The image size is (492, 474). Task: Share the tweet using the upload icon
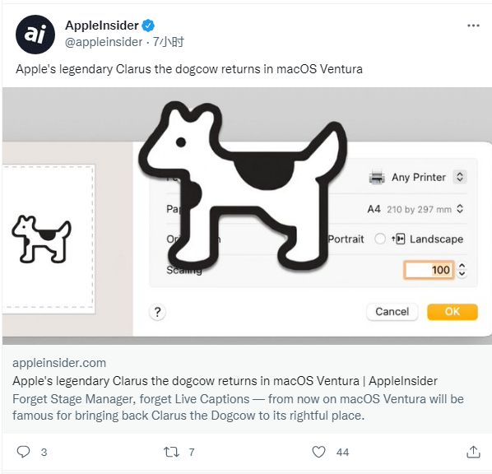coord(473,452)
